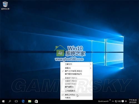139x104 pixels.
Task: Open the Windows Store taskbar icon
Action: click(x=36, y=101)
